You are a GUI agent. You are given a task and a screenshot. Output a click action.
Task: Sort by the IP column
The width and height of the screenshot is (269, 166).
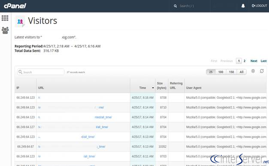[18, 88]
